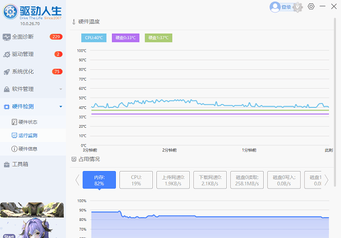Viewport: 341px width, 238px height.
Task: Click the 登录 login avatar
Action: coord(276,7)
